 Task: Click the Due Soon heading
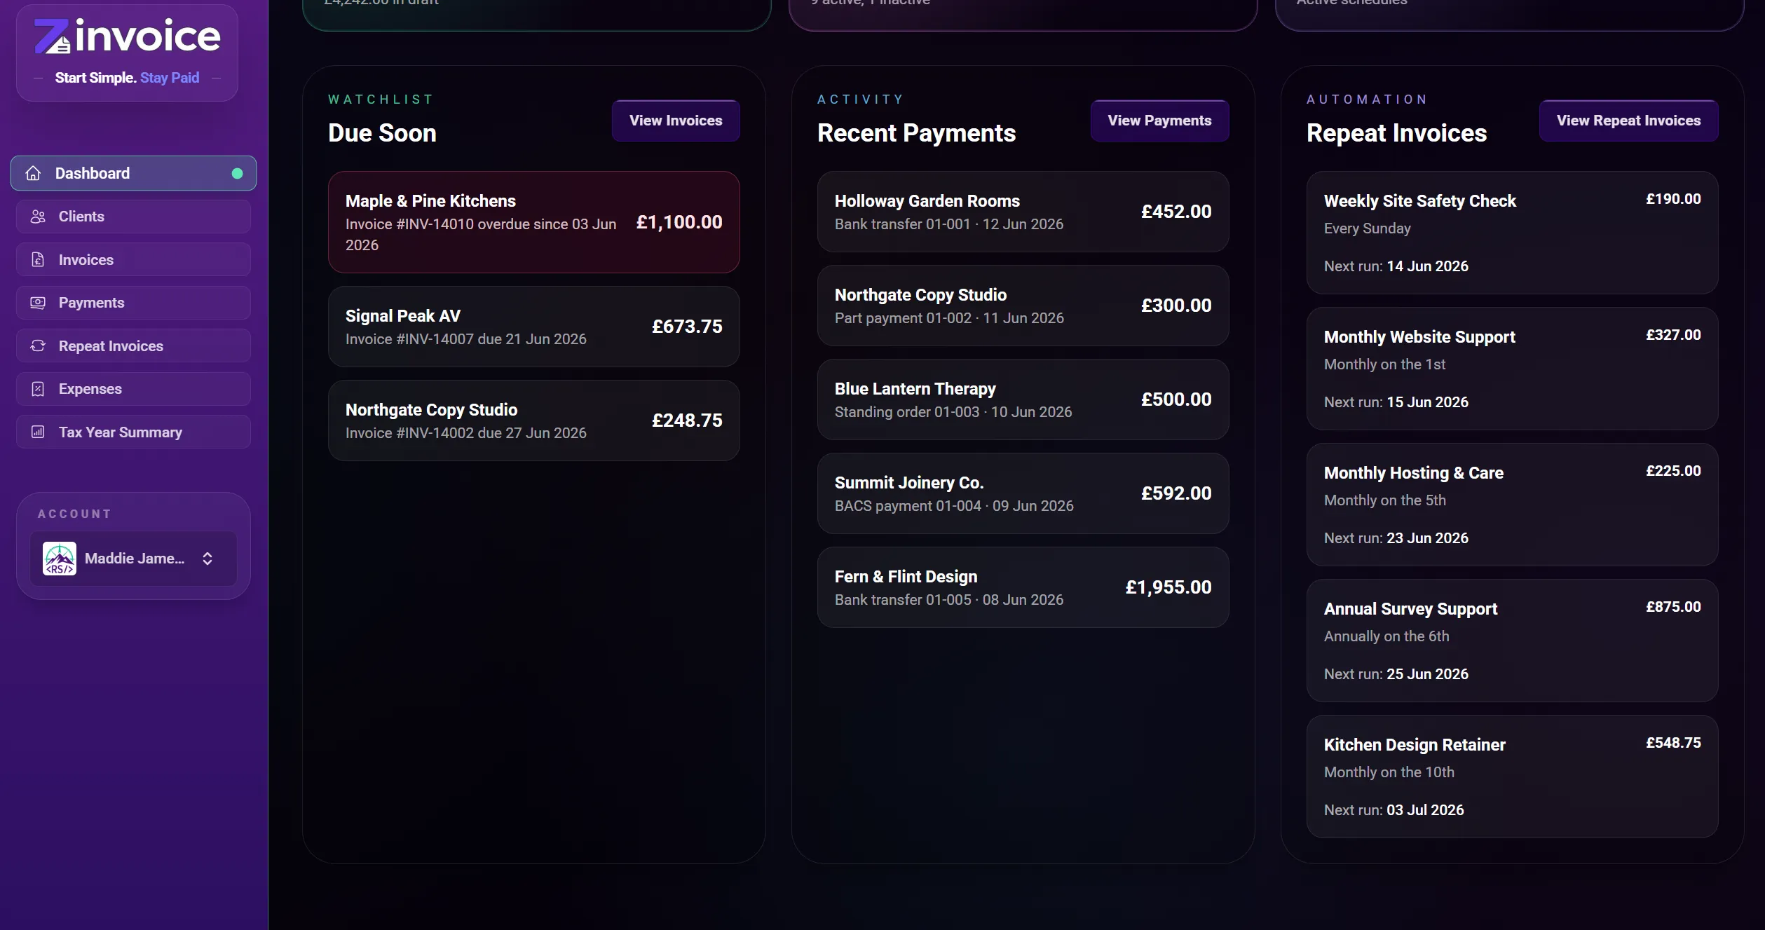(x=382, y=133)
